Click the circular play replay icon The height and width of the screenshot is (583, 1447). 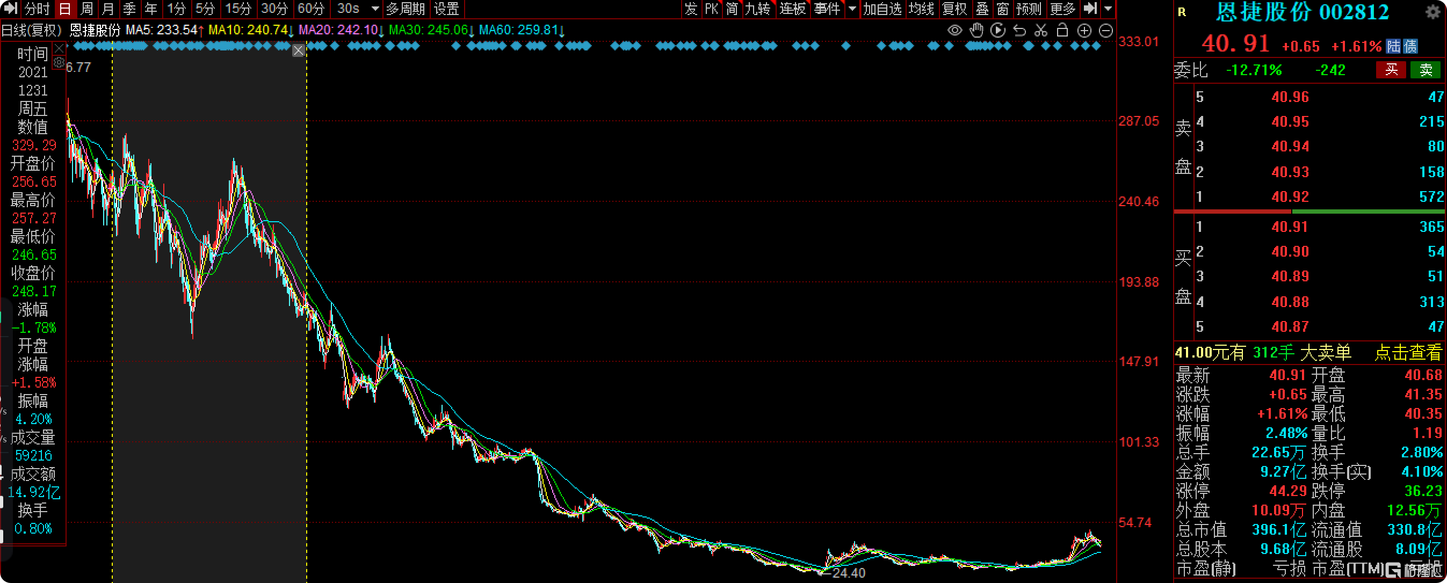click(x=997, y=30)
